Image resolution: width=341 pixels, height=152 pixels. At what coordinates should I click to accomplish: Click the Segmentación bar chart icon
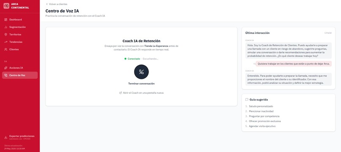click(5, 27)
